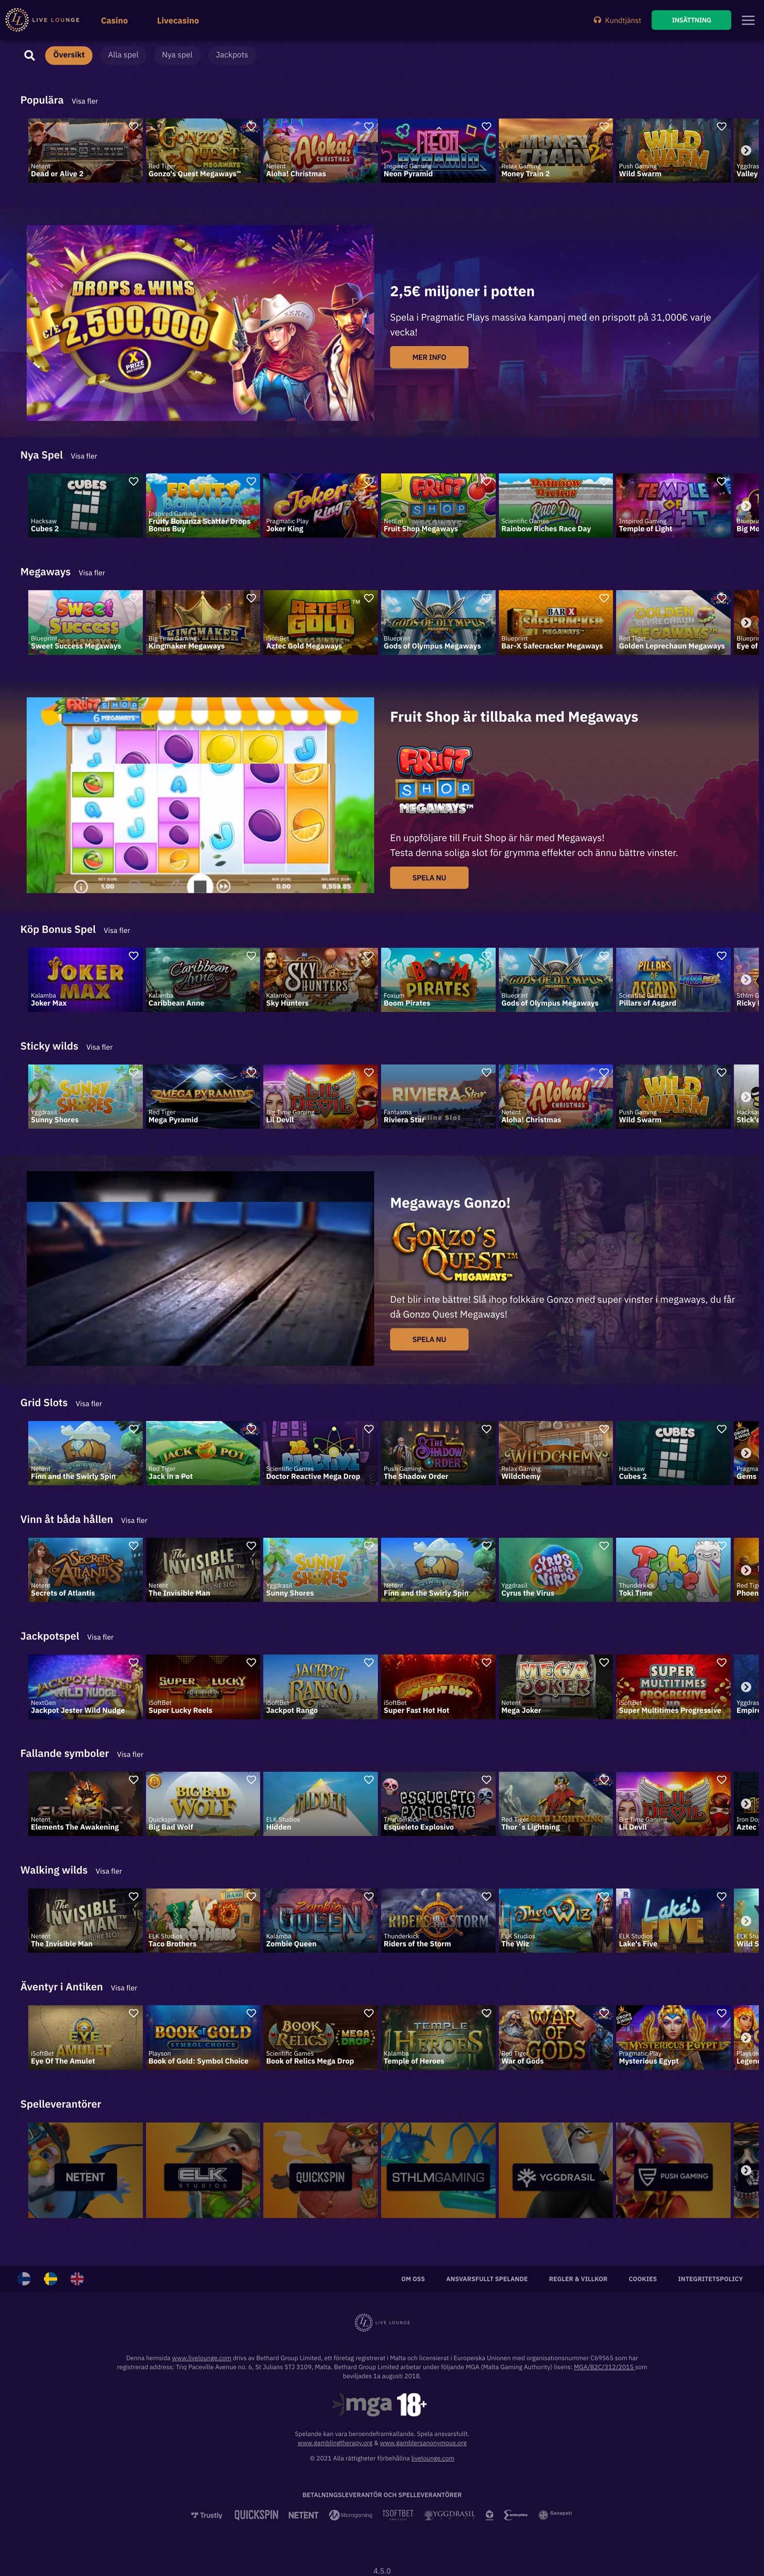Image resolution: width=764 pixels, height=2576 pixels.
Task: Expand Fallande symboler with Visa fler
Action: point(130,1754)
